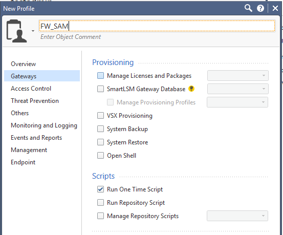Click the profile object icon
The height and width of the screenshot is (235, 283).
tap(16, 31)
